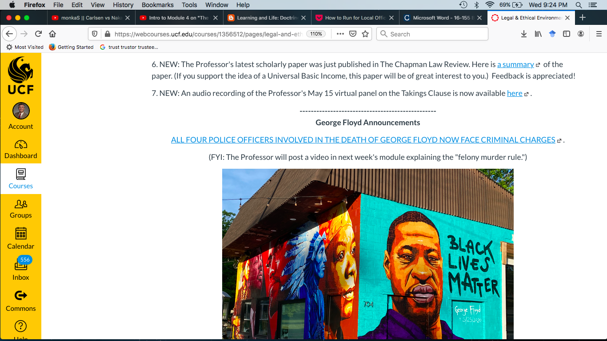Bookmark this page with the star icon
Image resolution: width=607 pixels, height=341 pixels.
click(365, 34)
